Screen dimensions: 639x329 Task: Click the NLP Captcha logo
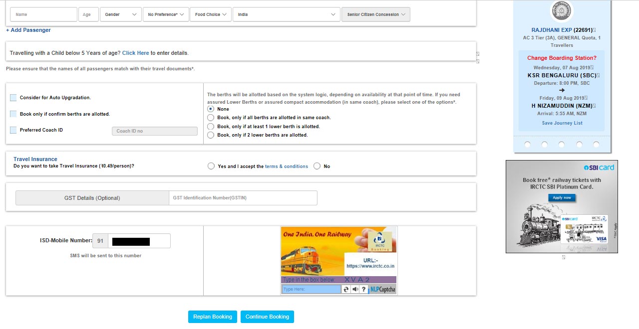(x=382, y=289)
